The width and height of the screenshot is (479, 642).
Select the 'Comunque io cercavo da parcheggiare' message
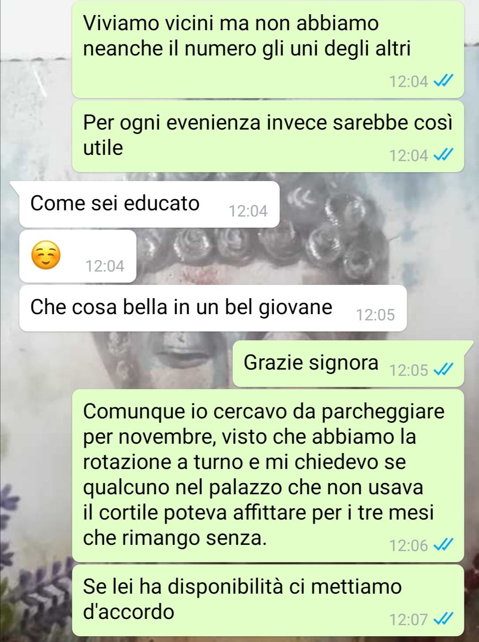coord(268,476)
